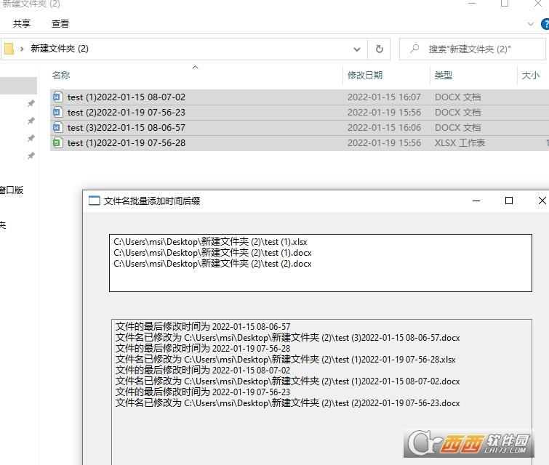Click log line 文件的最后修改时间为 2022-01-19 07-56-23
Viewport: 549px width, 465px height.
(x=203, y=392)
